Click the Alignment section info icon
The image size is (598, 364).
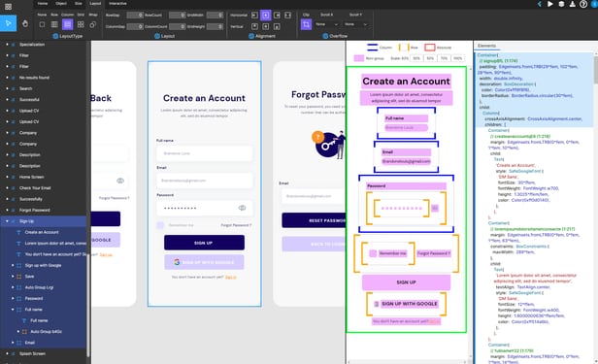(x=250, y=36)
